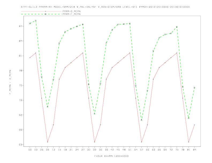Click x-axis forecast hour label 84
Viewport: 212px width, 163px height.
point(194,150)
